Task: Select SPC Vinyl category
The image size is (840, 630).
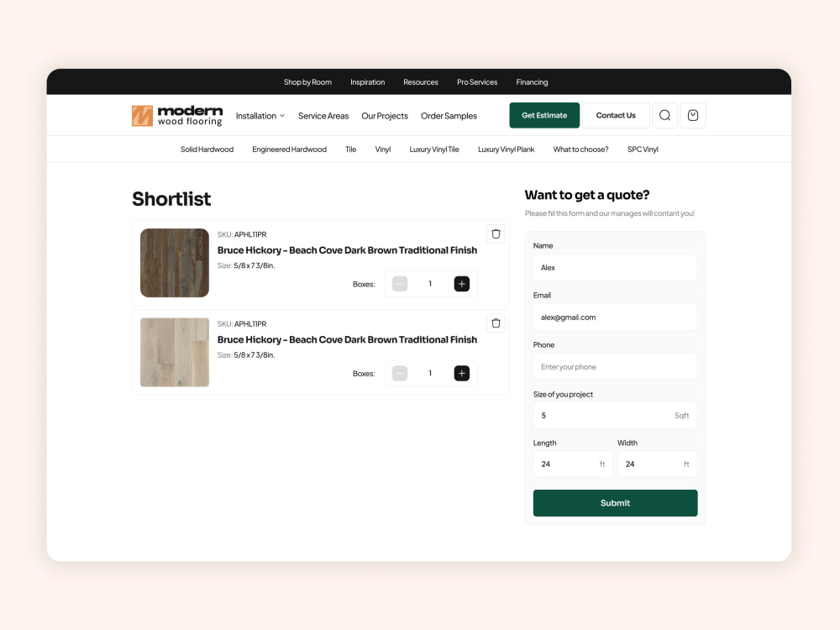Action: point(643,150)
